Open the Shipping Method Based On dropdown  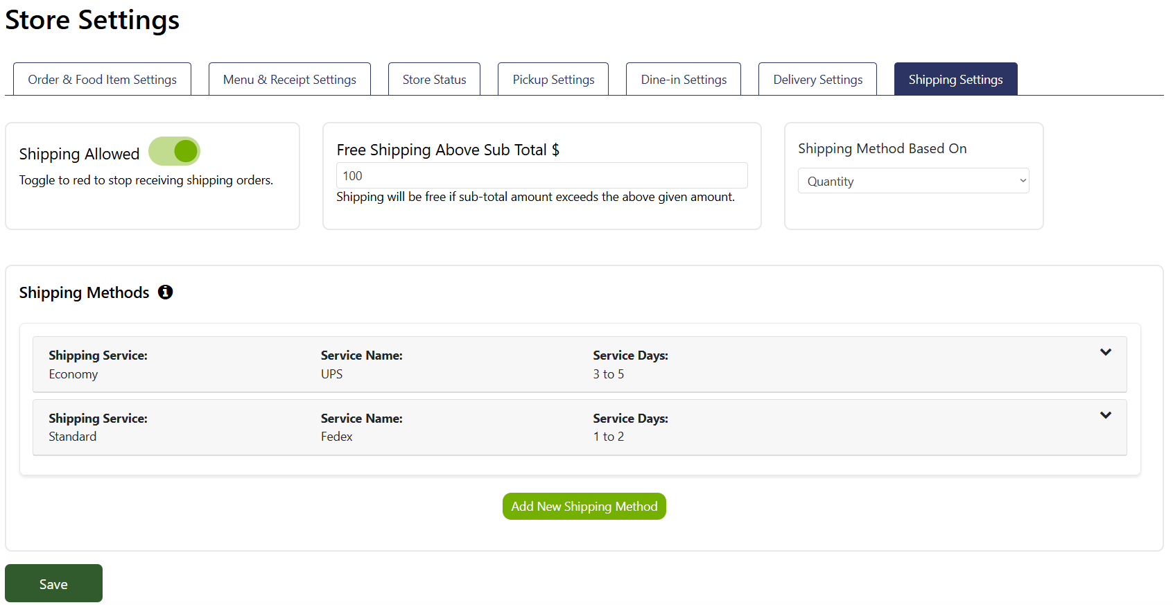[913, 181]
